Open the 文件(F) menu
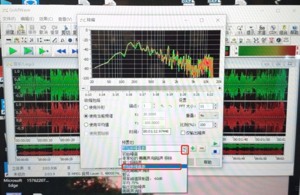The width and height of the screenshot is (300, 195). (9, 19)
